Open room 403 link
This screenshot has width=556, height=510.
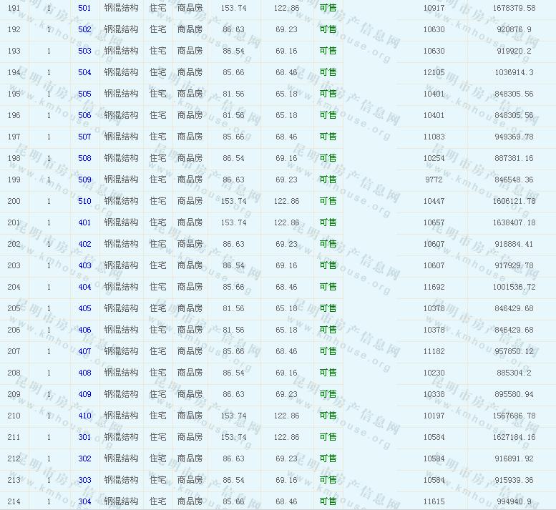coord(84,265)
